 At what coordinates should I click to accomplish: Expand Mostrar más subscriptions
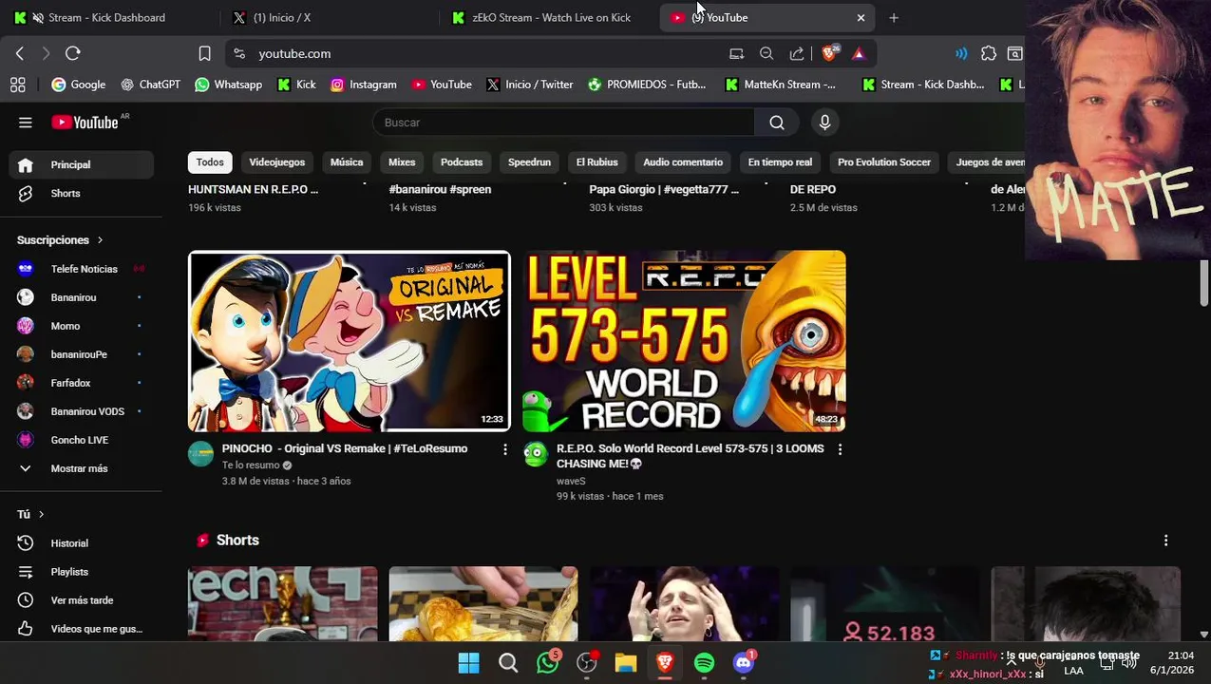[x=82, y=468]
